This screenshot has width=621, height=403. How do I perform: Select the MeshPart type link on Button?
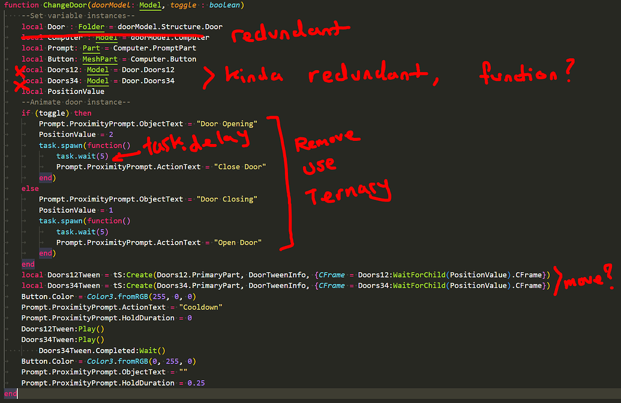point(100,59)
